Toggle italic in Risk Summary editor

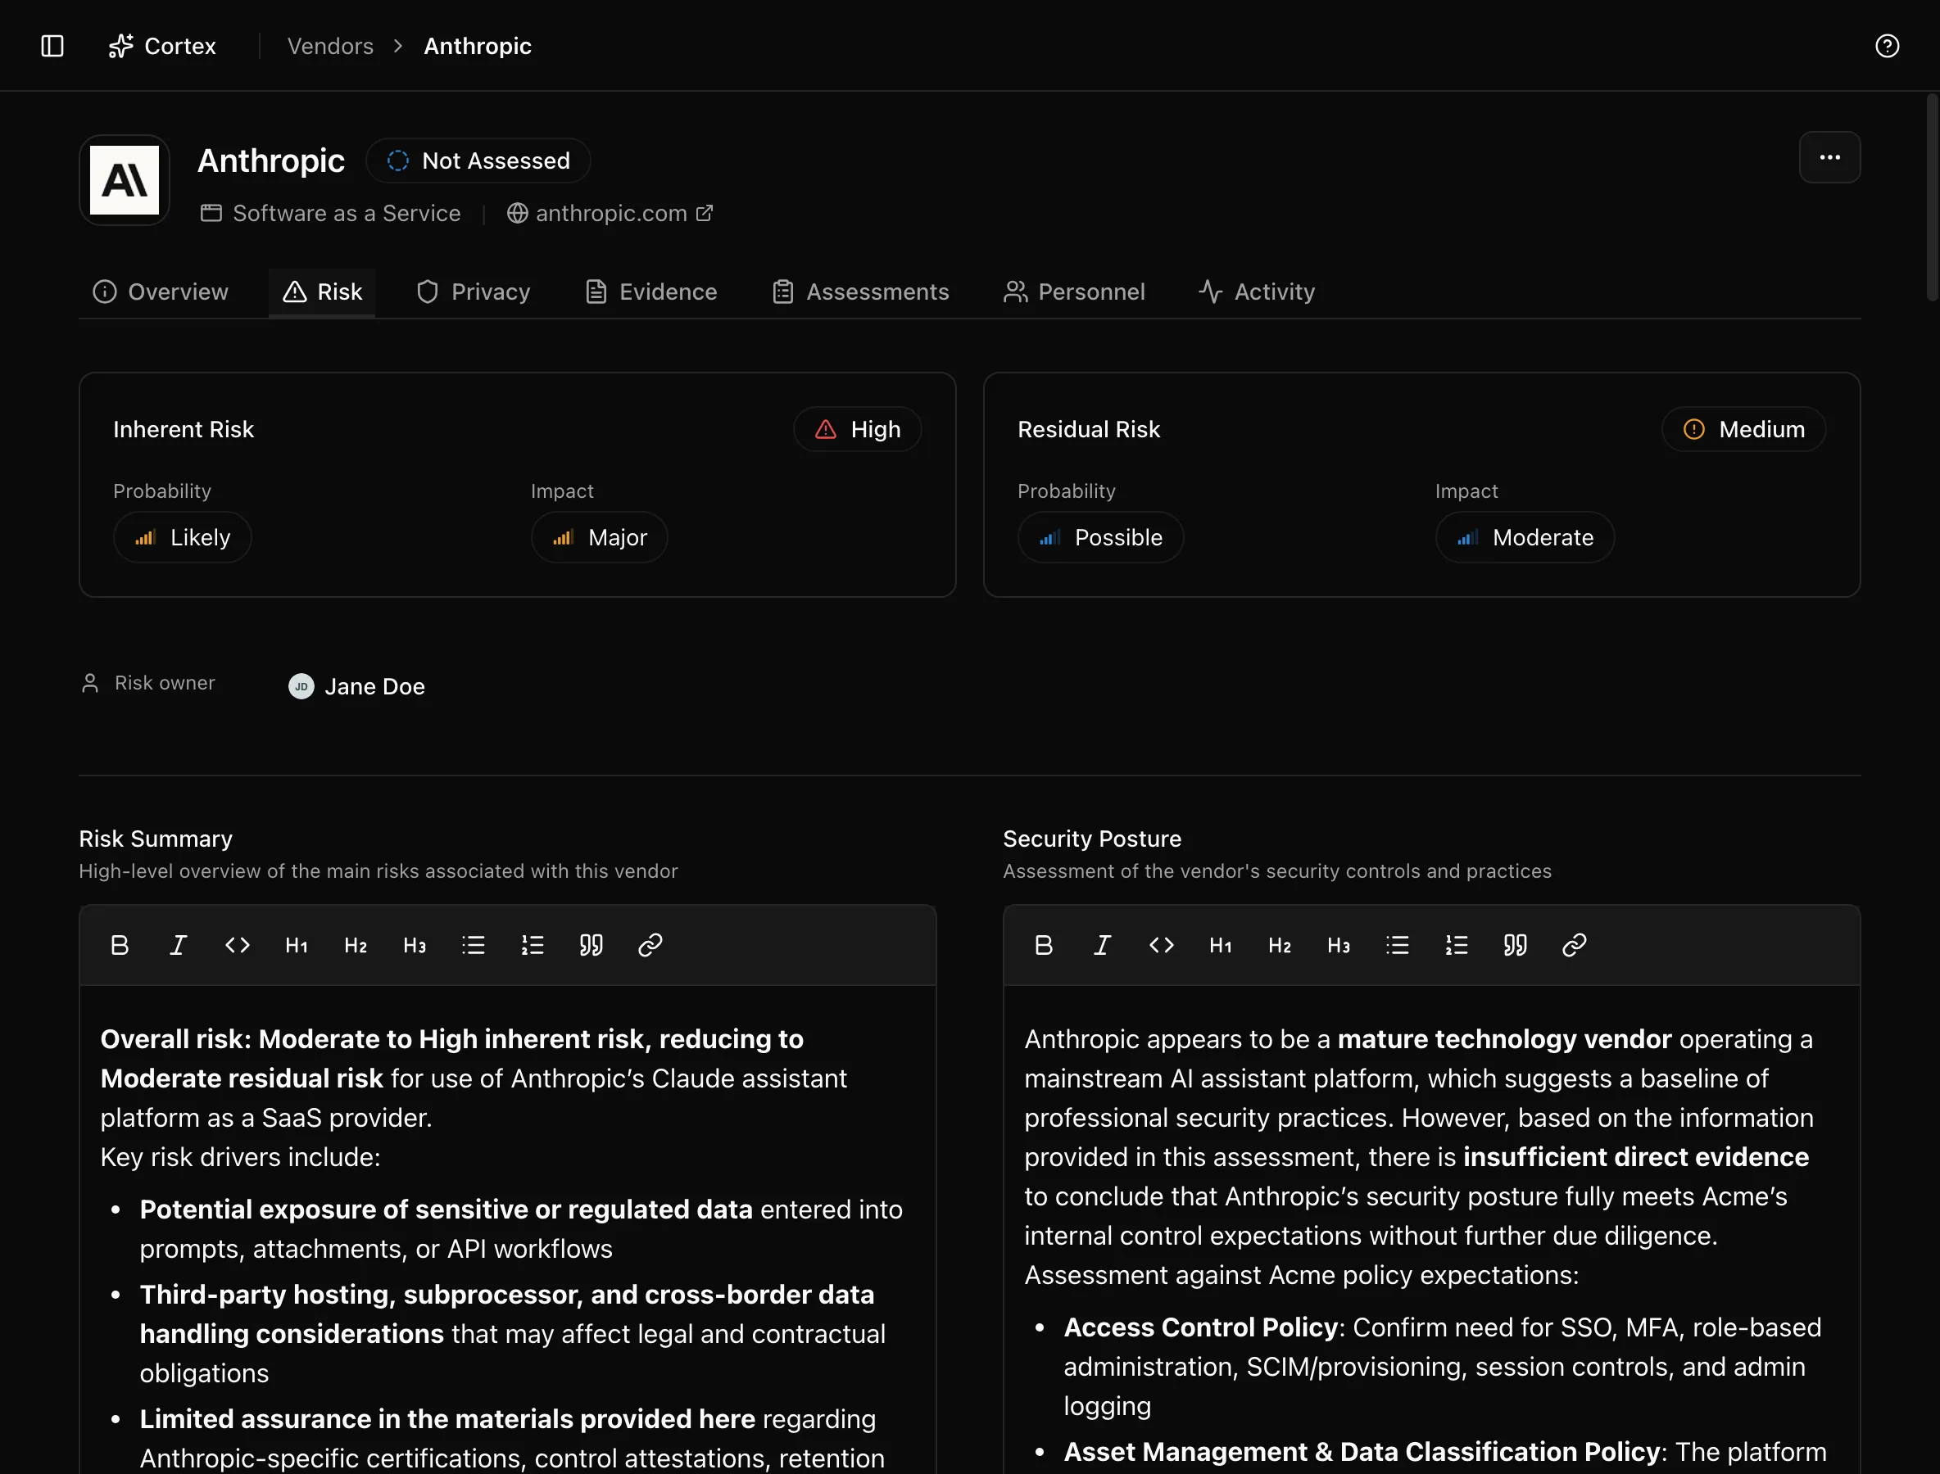click(179, 945)
